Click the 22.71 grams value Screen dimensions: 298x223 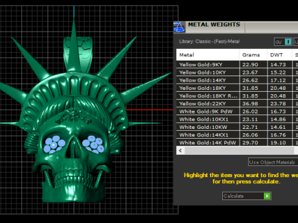coord(250,127)
